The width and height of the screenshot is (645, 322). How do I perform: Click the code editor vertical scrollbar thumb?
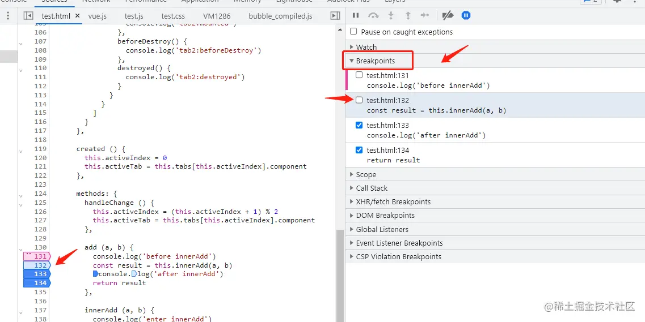pos(340,275)
